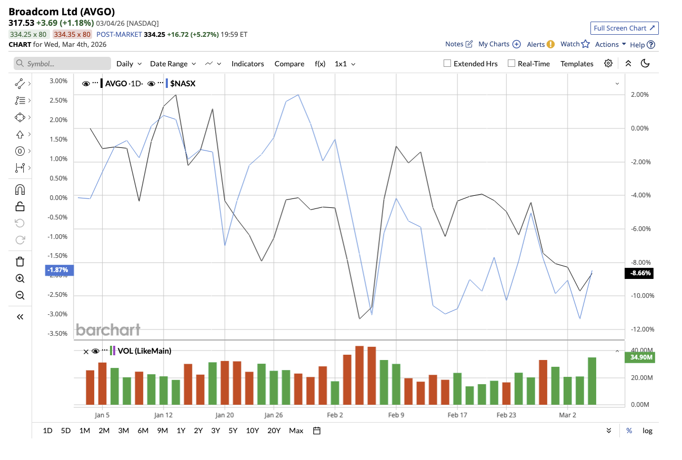Open the 1x1 grid layout dropdown
The image size is (682, 460).
[345, 64]
